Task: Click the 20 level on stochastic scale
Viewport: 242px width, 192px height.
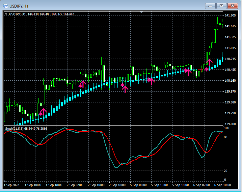Action: coord(226,171)
